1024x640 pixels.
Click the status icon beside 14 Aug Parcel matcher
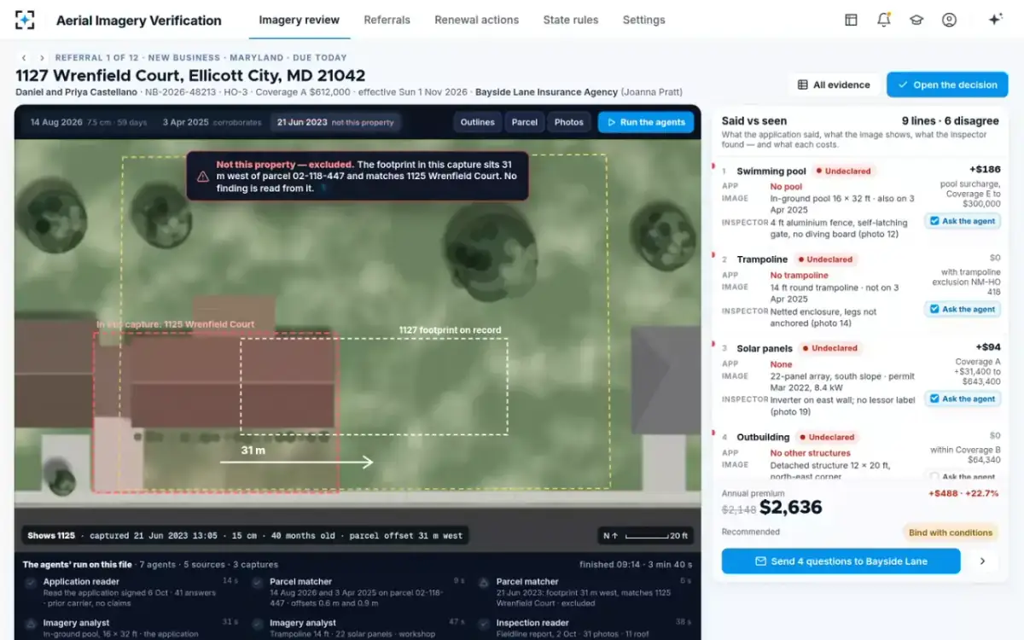258,582
